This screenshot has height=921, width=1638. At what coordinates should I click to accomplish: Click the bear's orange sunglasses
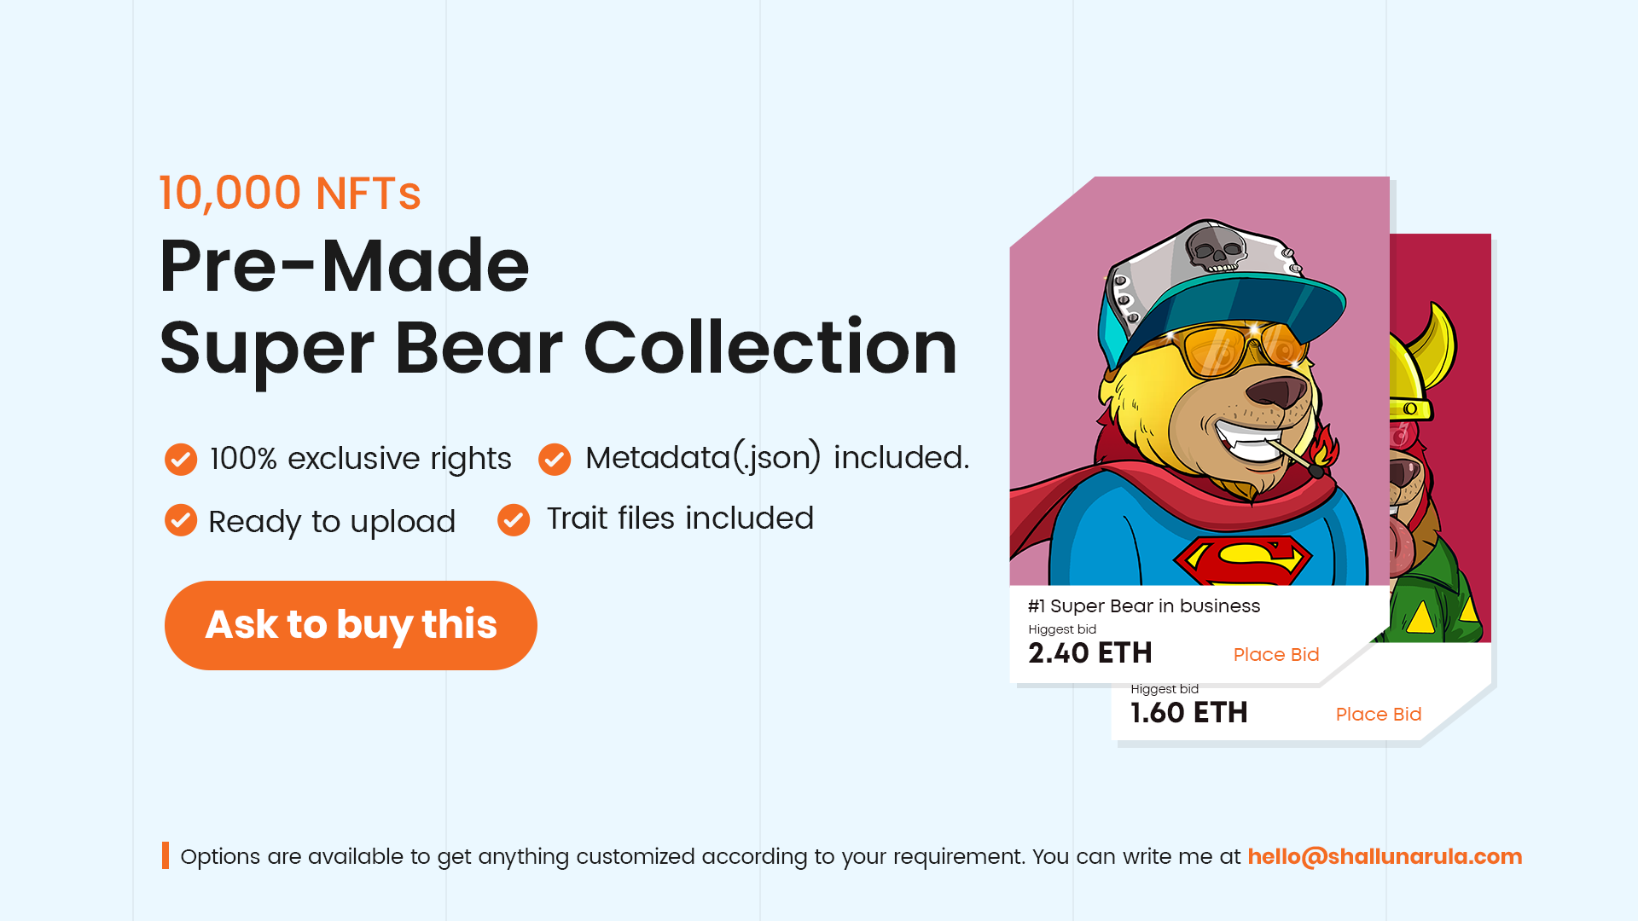click(1235, 350)
